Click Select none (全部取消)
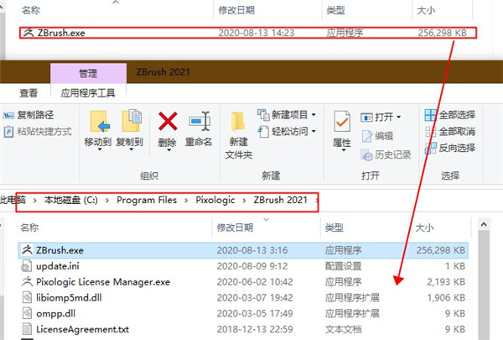The image size is (503, 340). [449, 132]
